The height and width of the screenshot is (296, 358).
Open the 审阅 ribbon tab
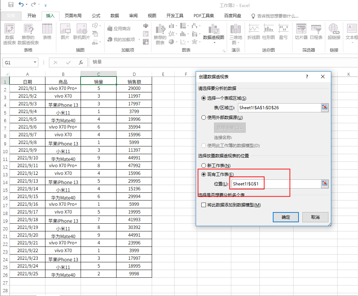133,15
